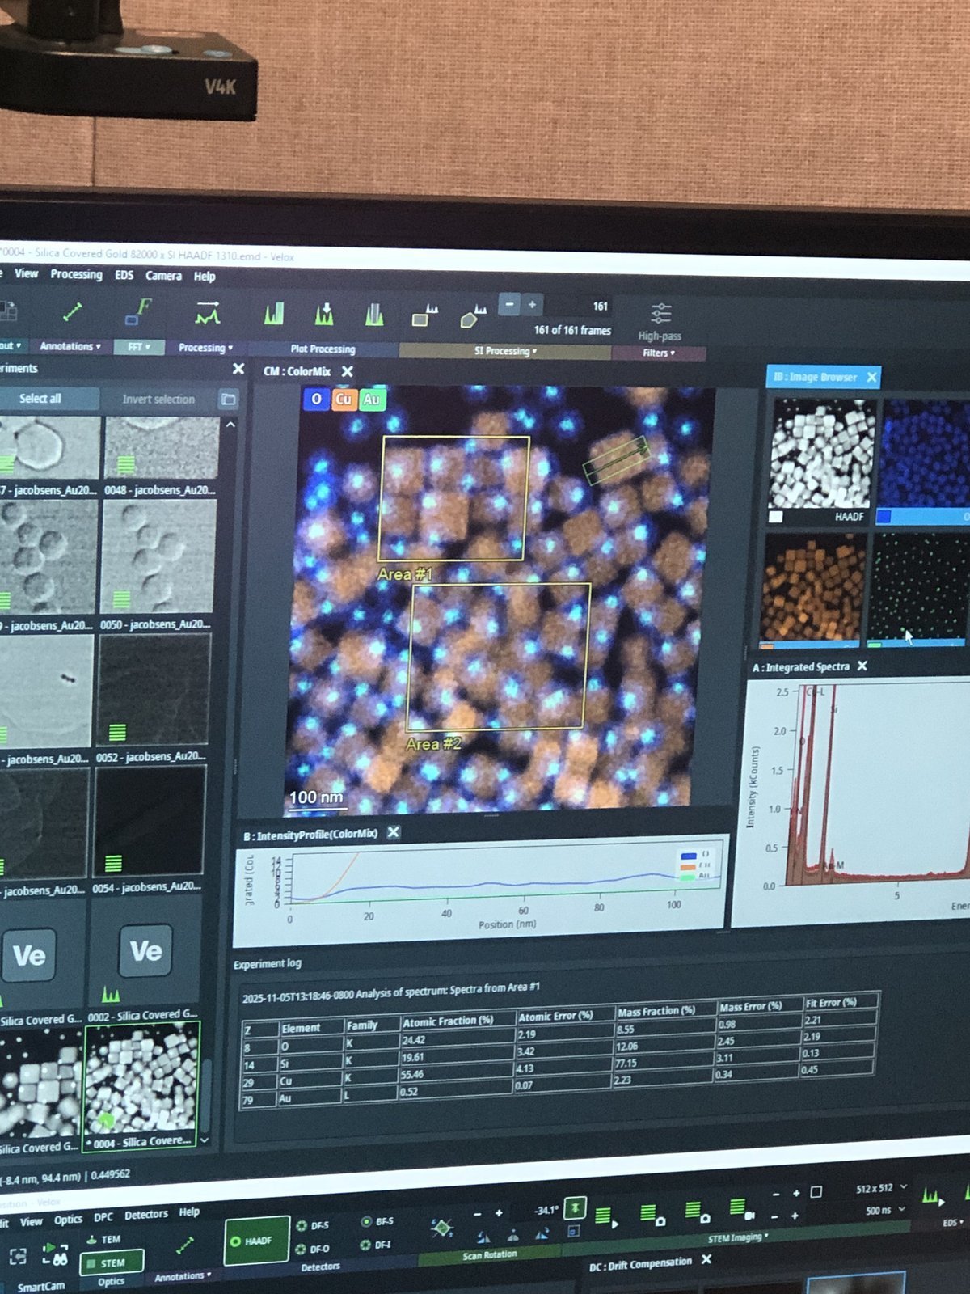Viewport: 970px width, 1294px height.
Task: Click the record video scan icon
Action: point(741,1210)
